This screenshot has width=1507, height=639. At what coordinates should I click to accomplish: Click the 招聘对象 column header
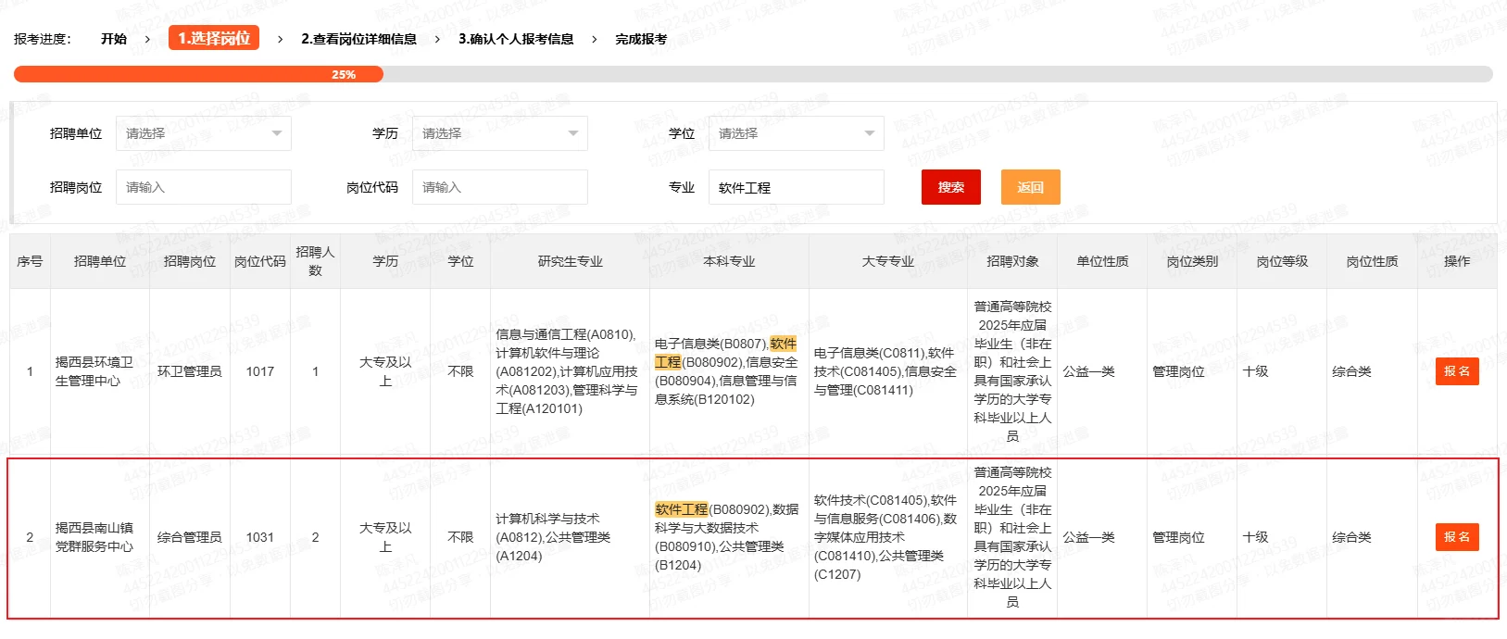1012,261
